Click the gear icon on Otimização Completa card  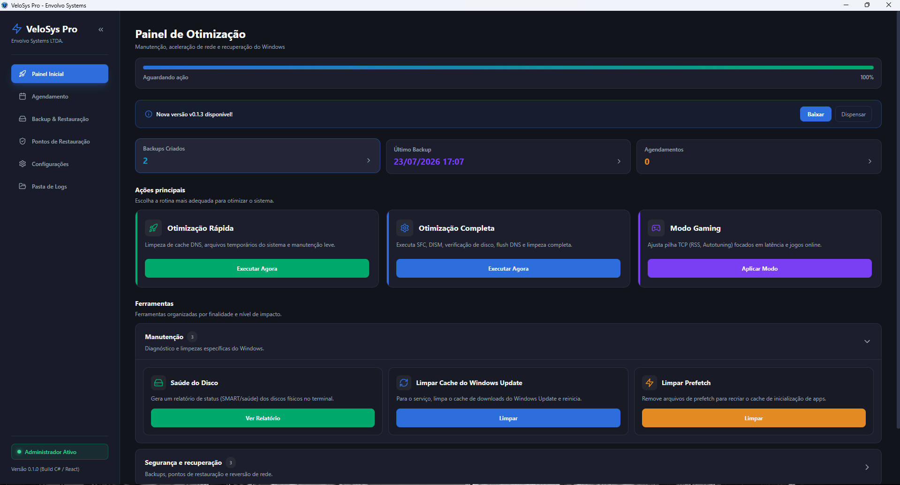tap(405, 228)
